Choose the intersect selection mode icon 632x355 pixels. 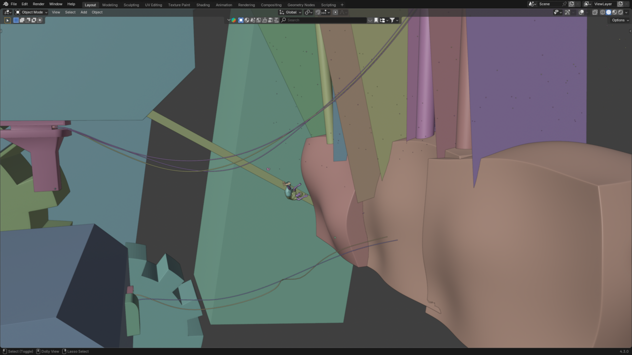[x=39, y=20]
